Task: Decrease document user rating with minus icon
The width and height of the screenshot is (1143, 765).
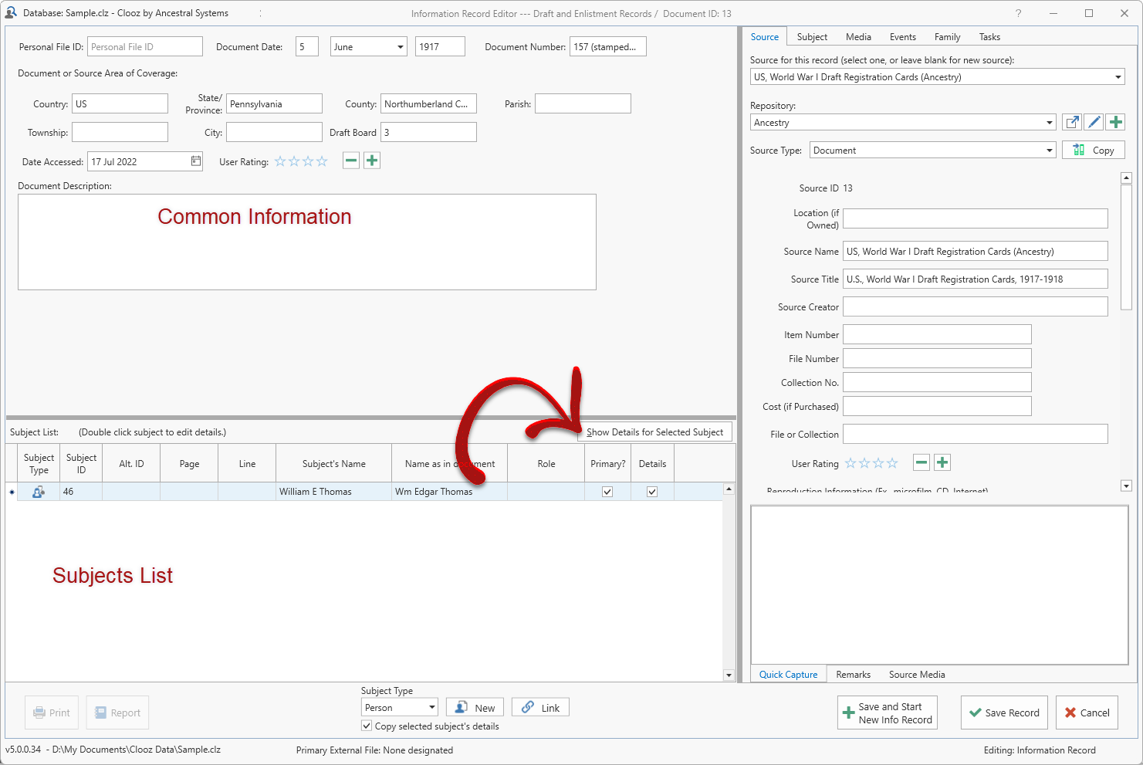Action: (x=351, y=161)
